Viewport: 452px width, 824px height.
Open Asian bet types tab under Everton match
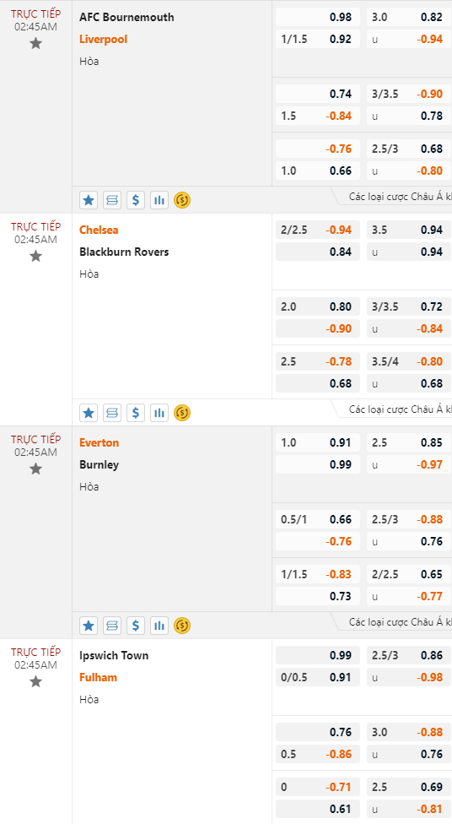[x=399, y=622]
